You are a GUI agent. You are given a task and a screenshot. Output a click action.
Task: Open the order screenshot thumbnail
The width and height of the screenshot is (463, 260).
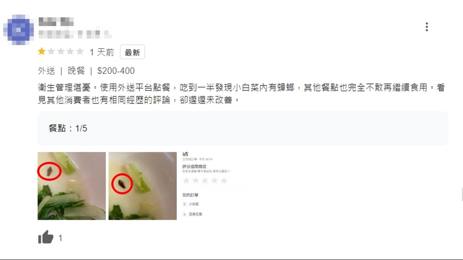213,186
